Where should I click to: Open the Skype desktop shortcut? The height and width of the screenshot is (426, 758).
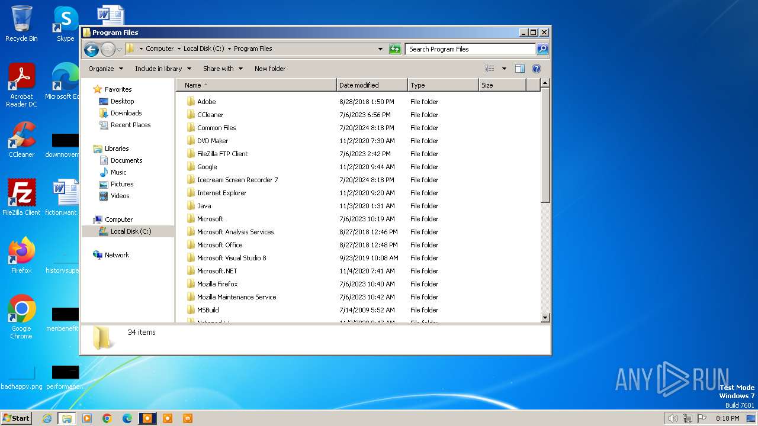point(65,24)
